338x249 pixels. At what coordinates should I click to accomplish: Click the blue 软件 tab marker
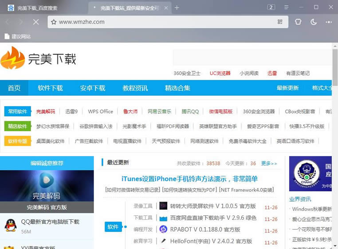(113, 226)
